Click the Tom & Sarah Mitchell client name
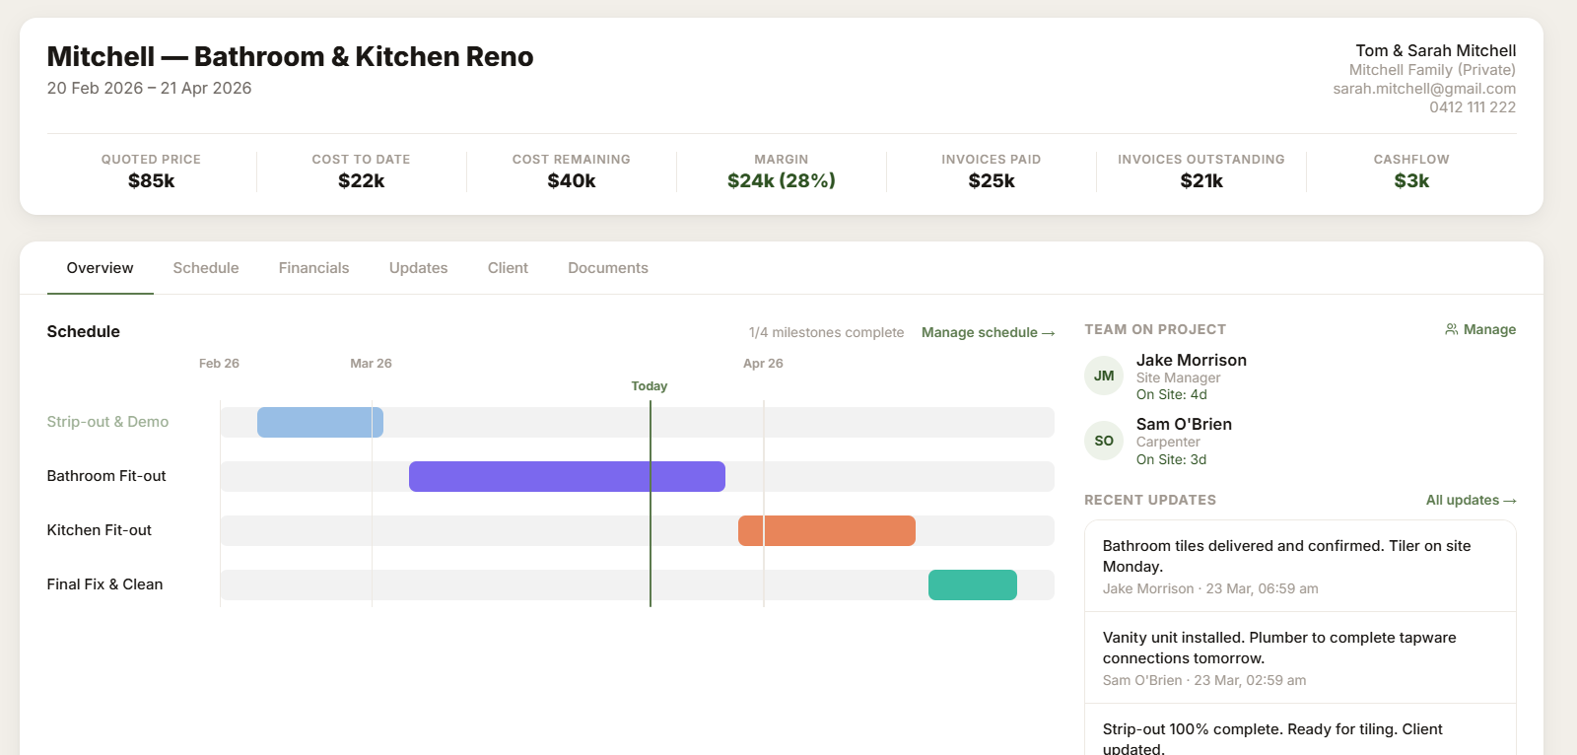This screenshot has height=755, width=1577. tap(1435, 50)
